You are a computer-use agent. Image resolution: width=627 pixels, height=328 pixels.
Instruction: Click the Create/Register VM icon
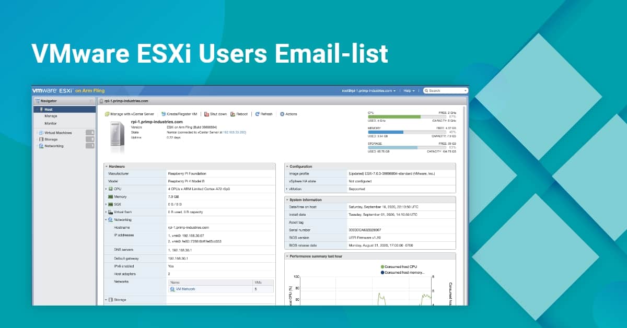pyautogui.click(x=163, y=114)
